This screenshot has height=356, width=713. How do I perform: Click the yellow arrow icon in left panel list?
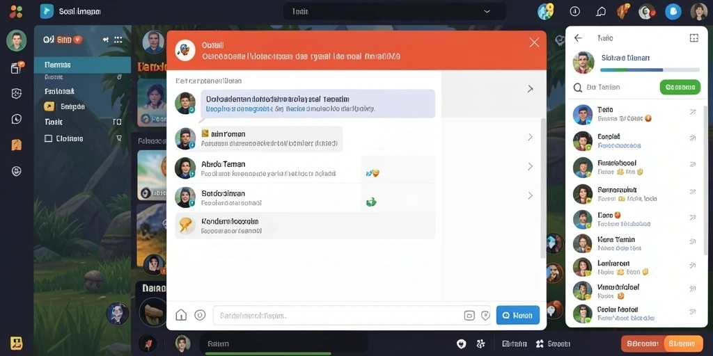pyautogui.click(x=49, y=106)
